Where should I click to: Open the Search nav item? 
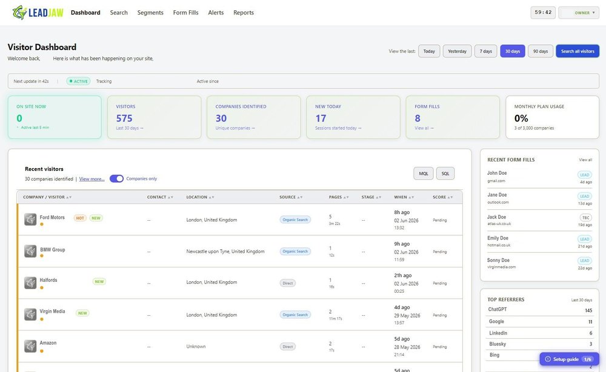(x=119, y=13)
